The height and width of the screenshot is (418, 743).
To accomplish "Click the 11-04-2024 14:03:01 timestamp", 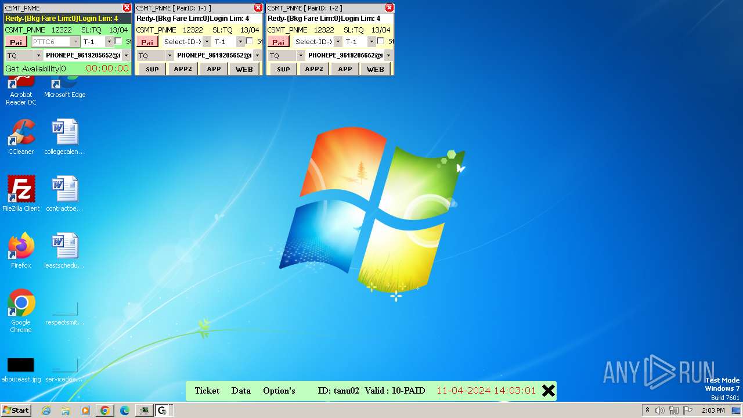I will click(x=486, y=391).
